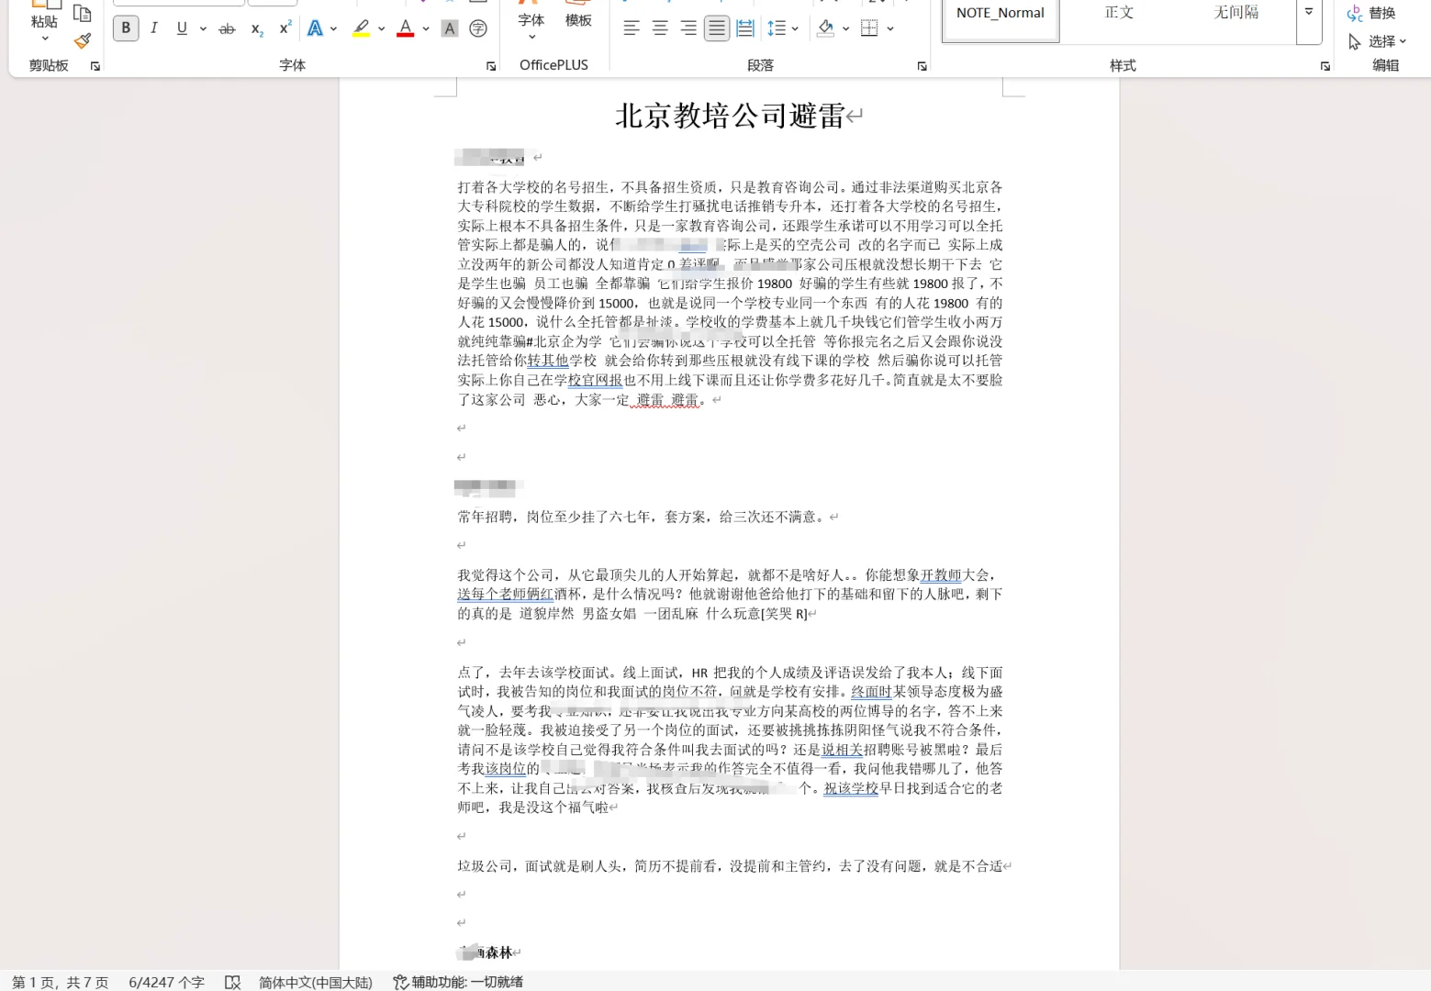Image resolution: width=1431 pixels, height=991 pixels.
Task: Apply yellow text highlight color
Action: [x=362, y=28]
